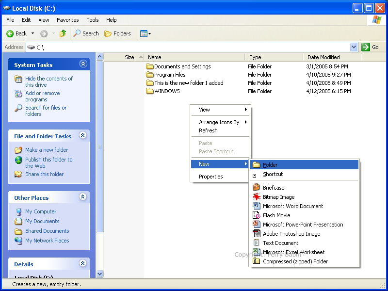This screenshot has width=388, height=291.
Task: Choose Refresh from the context menu
Action: coord(221,130)
